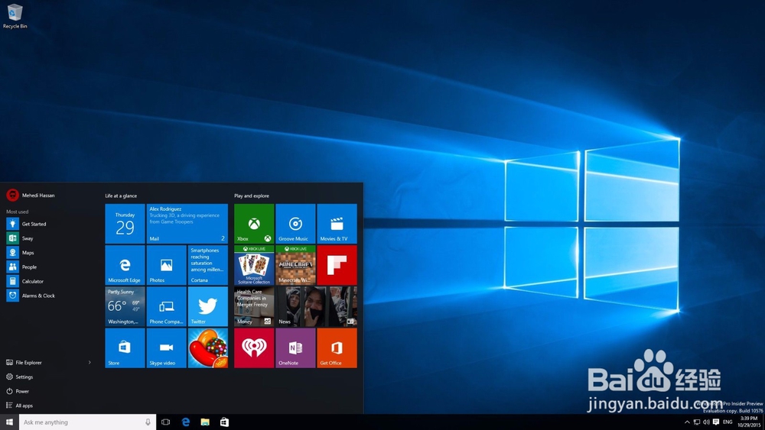765x430 pixels.
Task: Open the Microsoft Edge tile
Action: pyautogui.click(x=125, y=265)
